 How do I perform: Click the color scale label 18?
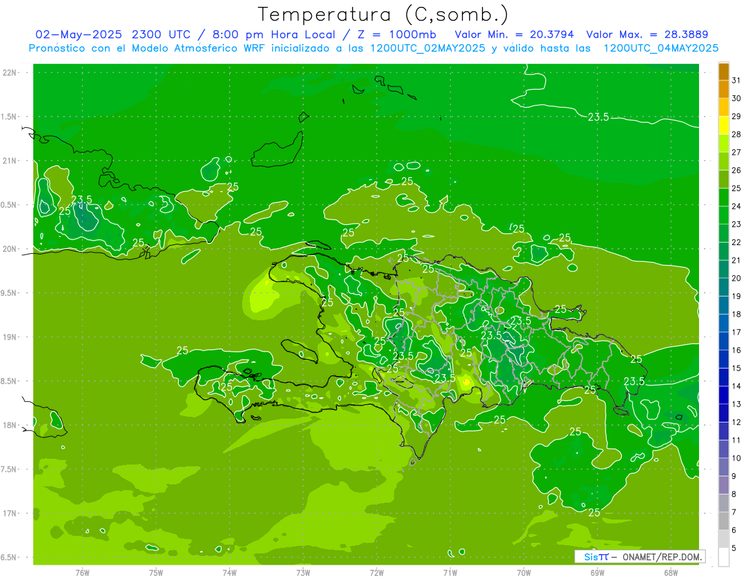(737, 314)
